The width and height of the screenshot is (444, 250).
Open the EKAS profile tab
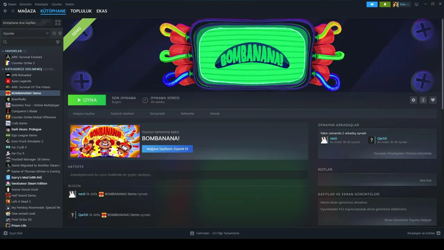pyautogui.click(x=102, y=11)
